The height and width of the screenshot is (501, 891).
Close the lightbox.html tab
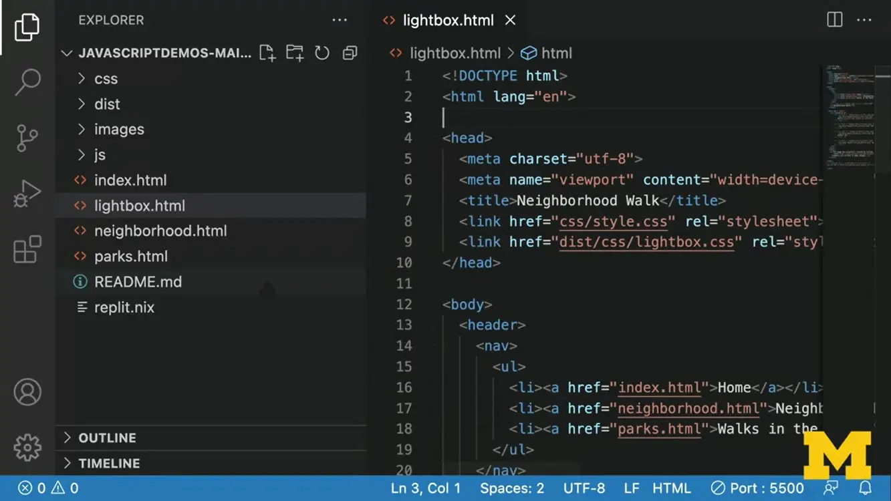pos(510,20)
